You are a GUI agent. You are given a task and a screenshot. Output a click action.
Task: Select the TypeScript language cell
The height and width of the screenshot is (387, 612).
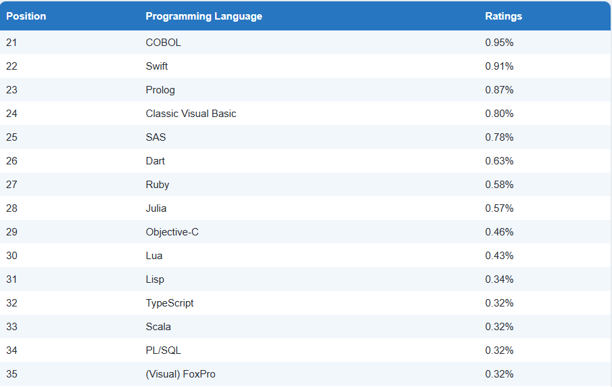(169, 303)
